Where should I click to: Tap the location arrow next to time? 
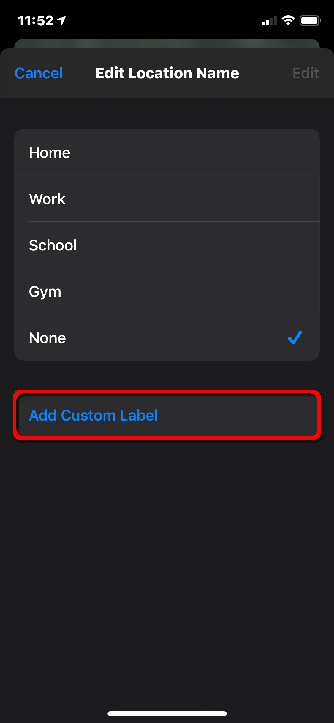coord(61,20)
